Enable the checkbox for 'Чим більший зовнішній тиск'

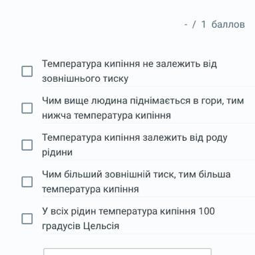27,182
